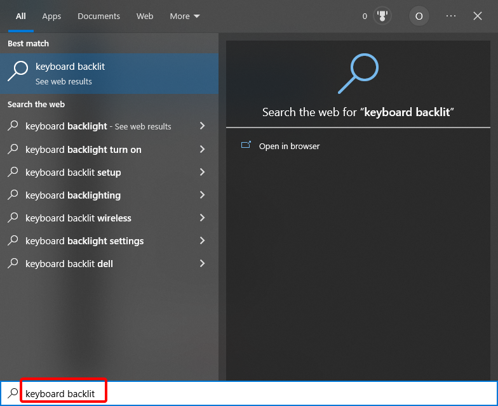Expand chevron for keyboard backlit wireless
498x406 pixels.
(202, 218)
